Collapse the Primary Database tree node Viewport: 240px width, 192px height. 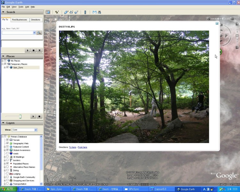3,137
